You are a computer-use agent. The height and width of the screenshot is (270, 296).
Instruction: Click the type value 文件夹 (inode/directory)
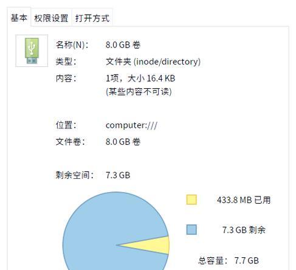click(x=153, y=61)
